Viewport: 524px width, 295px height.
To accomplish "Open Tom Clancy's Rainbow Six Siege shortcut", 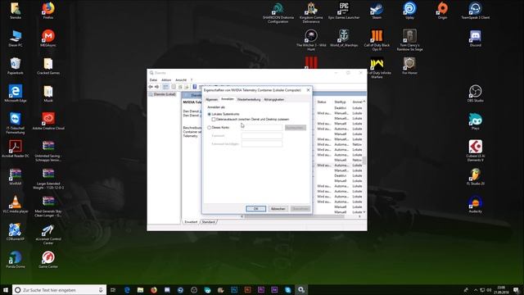I will click(x=409, y=40).
